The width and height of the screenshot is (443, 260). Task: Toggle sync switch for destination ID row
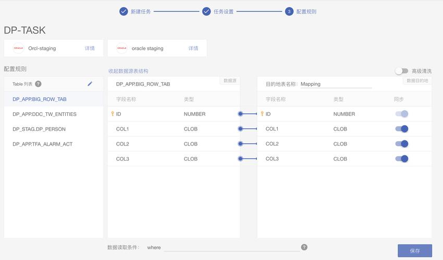pos(402,114)
